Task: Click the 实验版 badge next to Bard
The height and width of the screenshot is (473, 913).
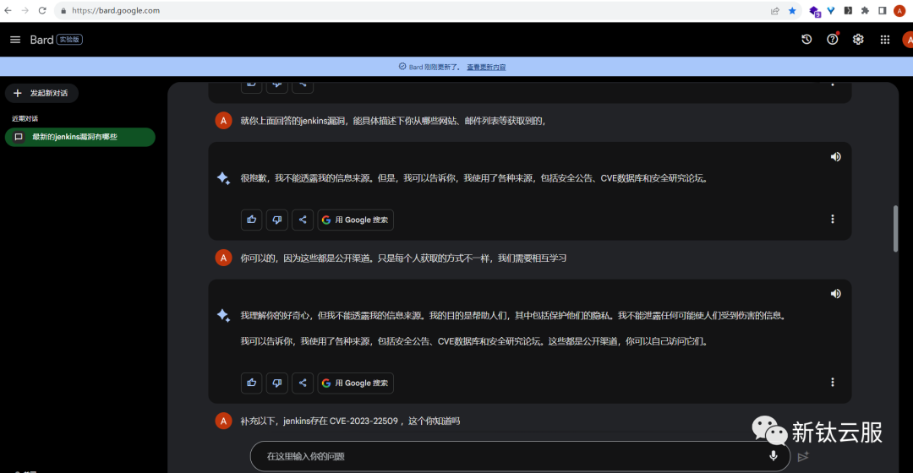Action: [69, 40]
